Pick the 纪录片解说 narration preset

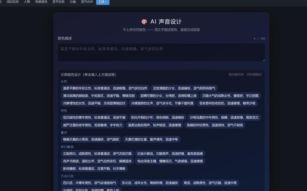click(x=170, y=154)
